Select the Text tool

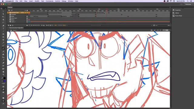pos(3,28)
